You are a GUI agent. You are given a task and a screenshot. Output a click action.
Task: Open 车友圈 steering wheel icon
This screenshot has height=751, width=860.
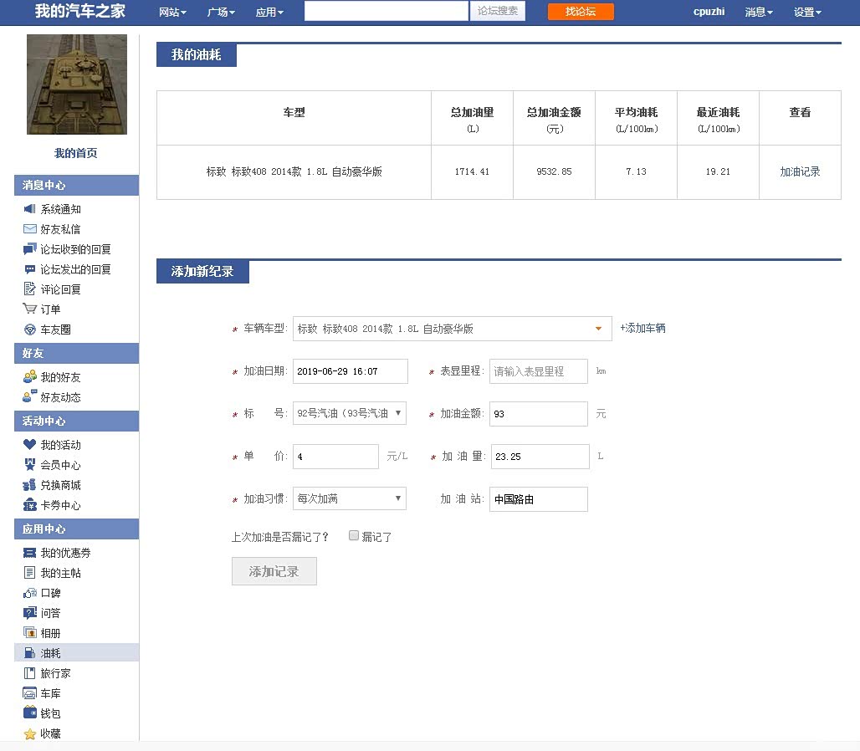click(29, 330)
